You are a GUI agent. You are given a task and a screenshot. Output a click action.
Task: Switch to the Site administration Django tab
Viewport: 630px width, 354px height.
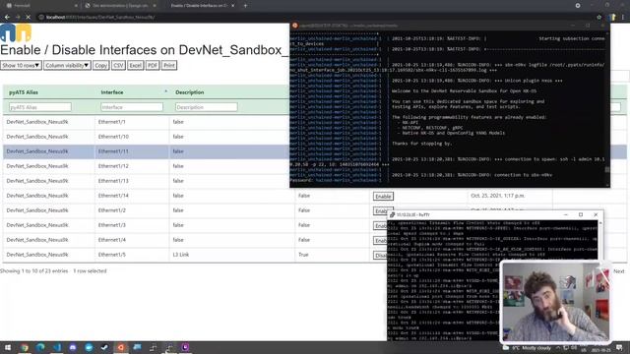coord(120,6)
